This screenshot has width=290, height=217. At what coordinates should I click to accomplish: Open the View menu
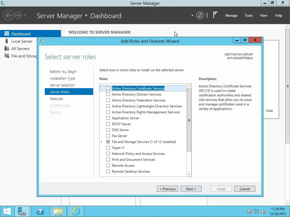click(x=264, y=16)
